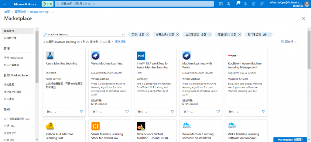Select 開始使用 in the left menu
The image size is (311, 142).
(x=17, y=31)
